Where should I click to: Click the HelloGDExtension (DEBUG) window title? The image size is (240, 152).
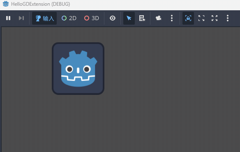point(41,4)
